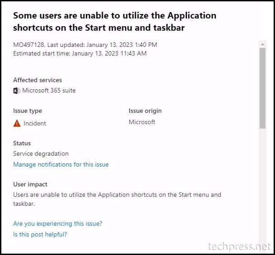Screen dimensions: 275x255
Task: Click the Service degradation status text
Action: (x=41, y=153)
